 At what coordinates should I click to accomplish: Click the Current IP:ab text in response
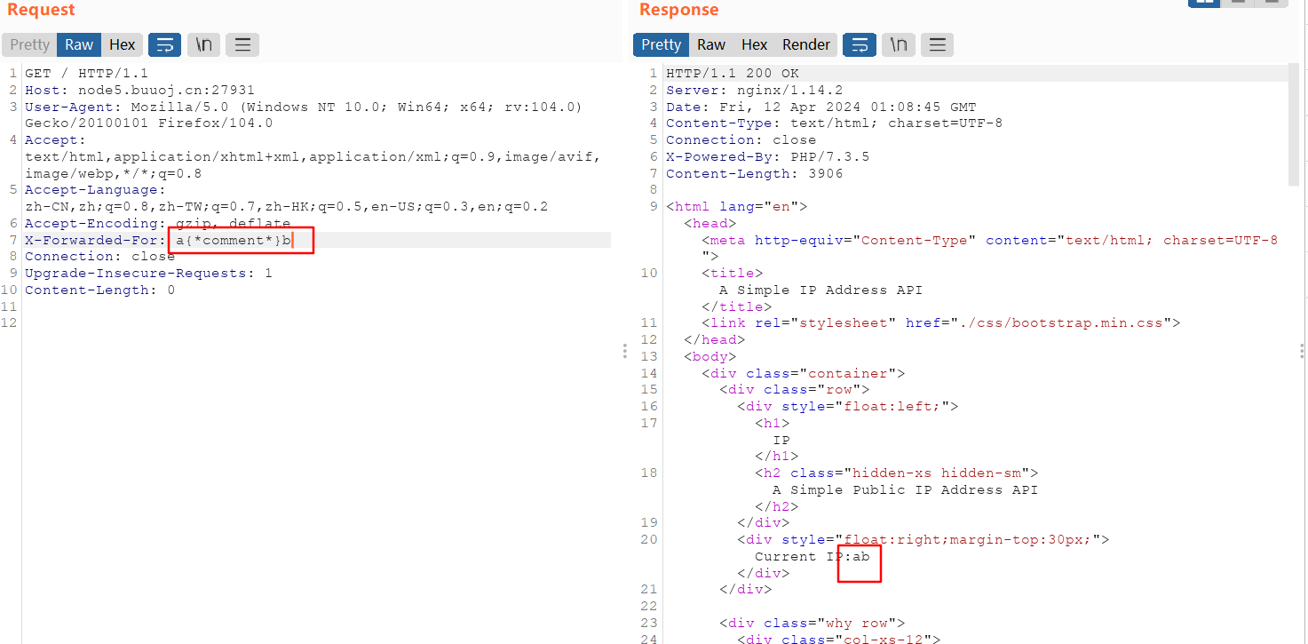(x=813, y=557)
